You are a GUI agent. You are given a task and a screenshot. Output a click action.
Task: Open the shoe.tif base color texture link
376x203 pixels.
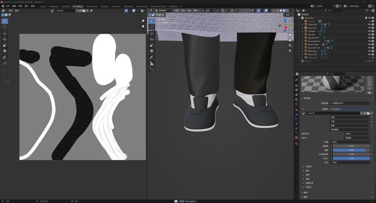point(350,109)
